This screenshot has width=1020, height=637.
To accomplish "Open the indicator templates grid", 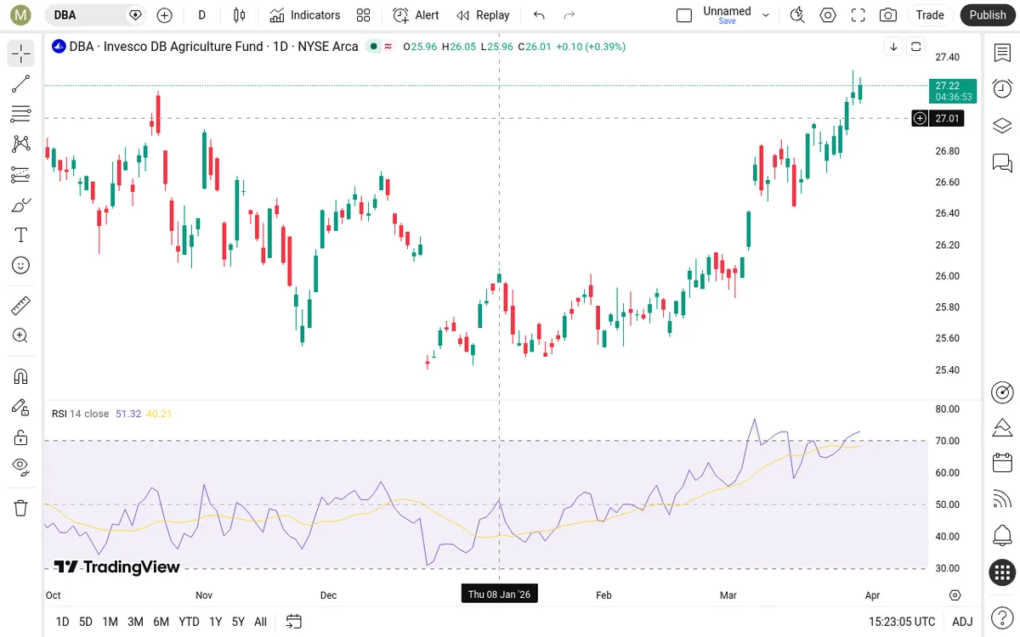I will point(364,15).
